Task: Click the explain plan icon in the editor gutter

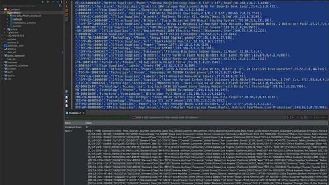Action: [67, 14]
